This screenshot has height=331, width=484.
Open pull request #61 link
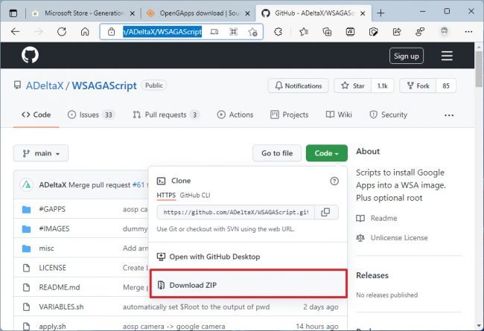point(138,185)
